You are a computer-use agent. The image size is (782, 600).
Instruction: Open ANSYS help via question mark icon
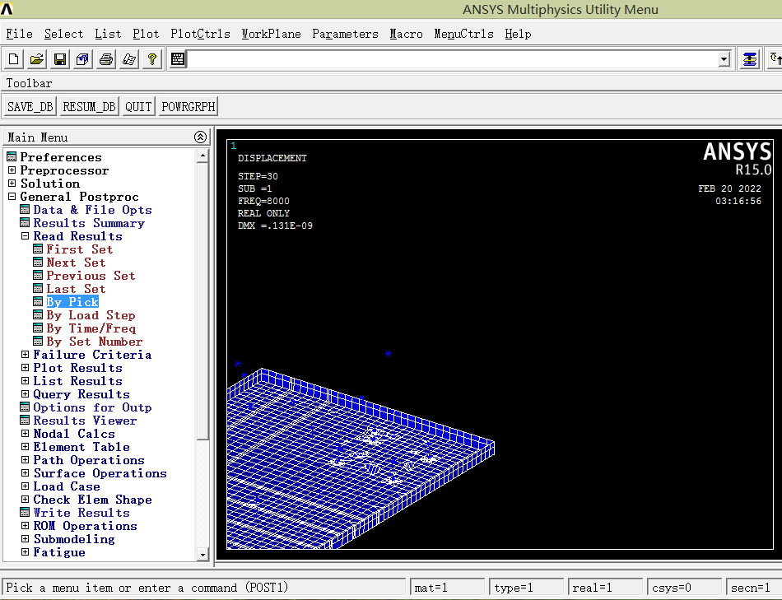pos(151,59)
